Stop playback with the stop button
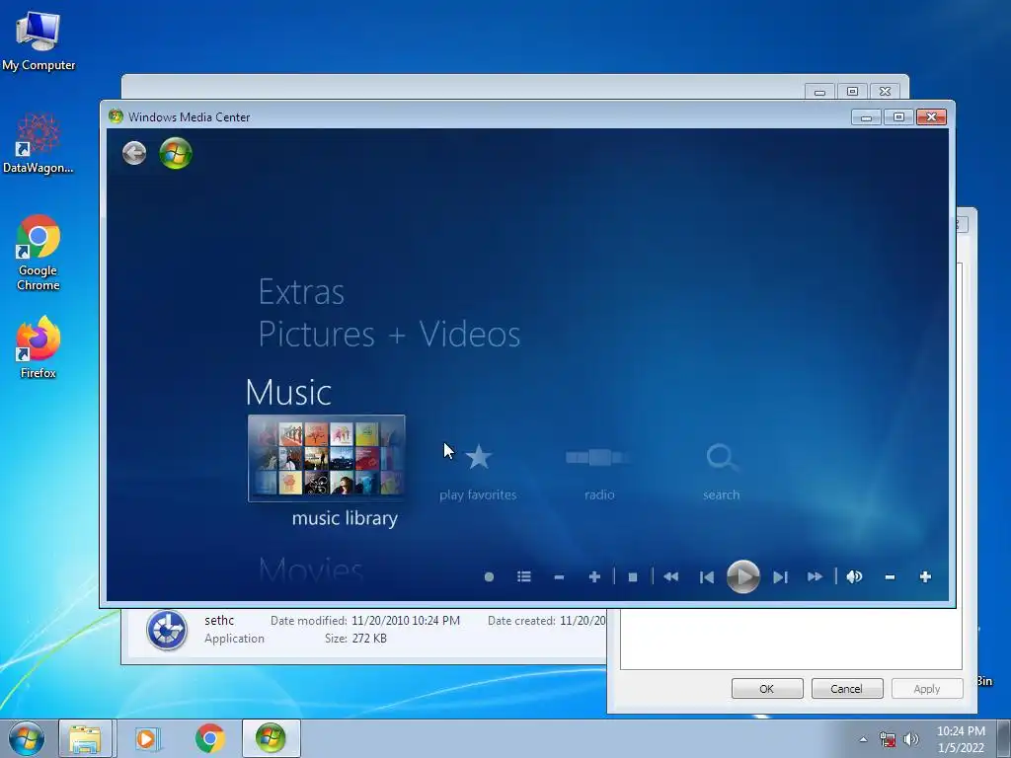The width and height of the screenshot is (1011, 758). 633,576
